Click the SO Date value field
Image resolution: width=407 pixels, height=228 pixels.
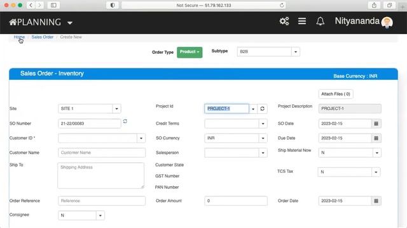tap(345, 123)
